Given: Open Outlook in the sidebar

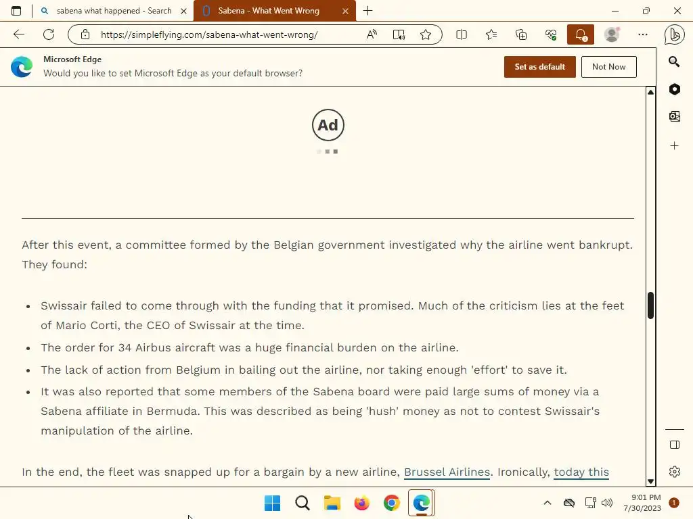Looking at the screenshot, I should point(675,116).
